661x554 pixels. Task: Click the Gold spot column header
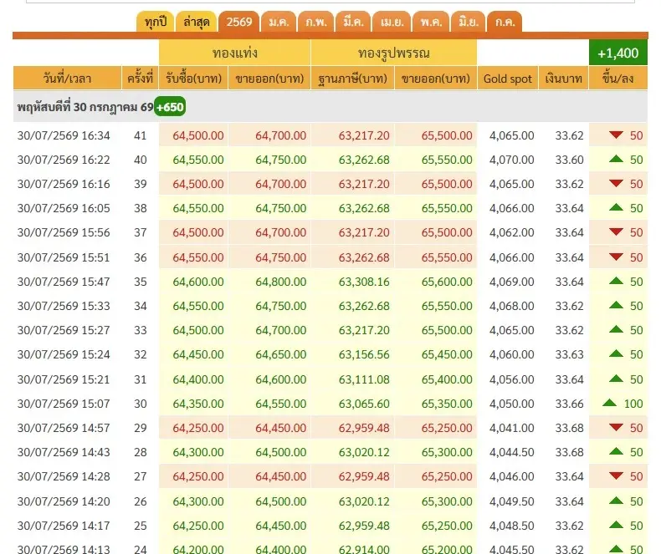pyautogui.click(x=508, y=79)
